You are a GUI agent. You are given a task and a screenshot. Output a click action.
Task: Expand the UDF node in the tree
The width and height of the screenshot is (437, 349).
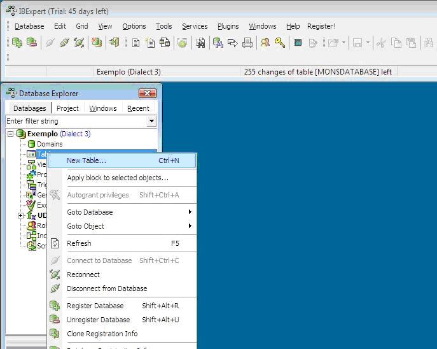pos(21,216)
